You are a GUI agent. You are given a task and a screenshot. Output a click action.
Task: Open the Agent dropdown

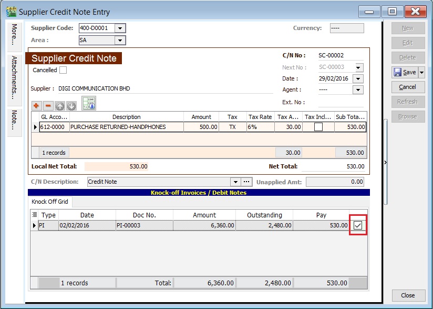coord(357,89)
